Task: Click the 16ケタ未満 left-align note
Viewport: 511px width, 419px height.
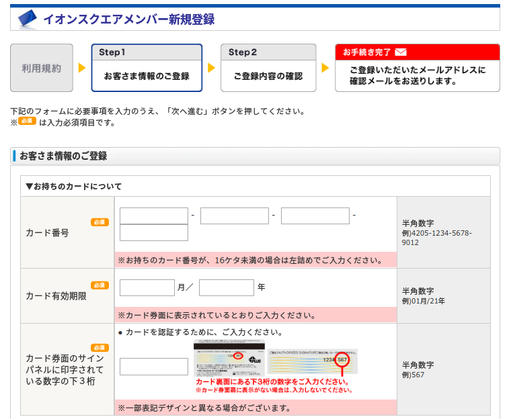Action: [250, 260]
